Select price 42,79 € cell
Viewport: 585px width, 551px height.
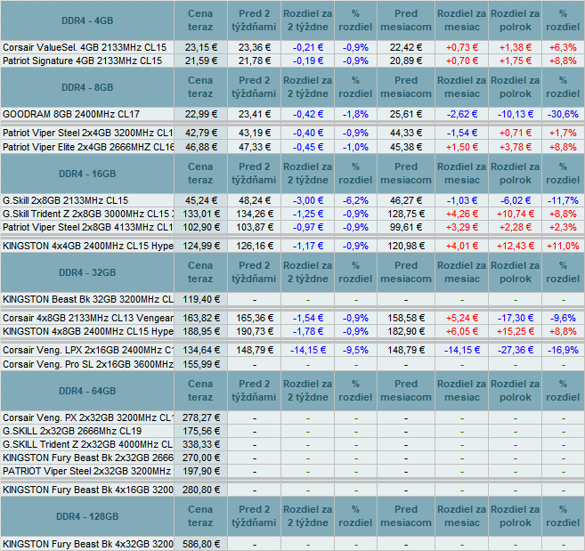click(x=200, y=133)
